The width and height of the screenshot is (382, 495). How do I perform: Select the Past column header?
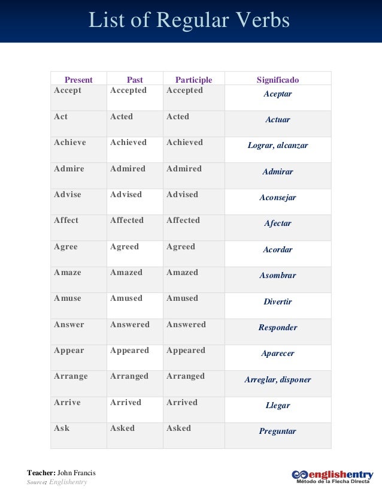click(x=135, y=80)
